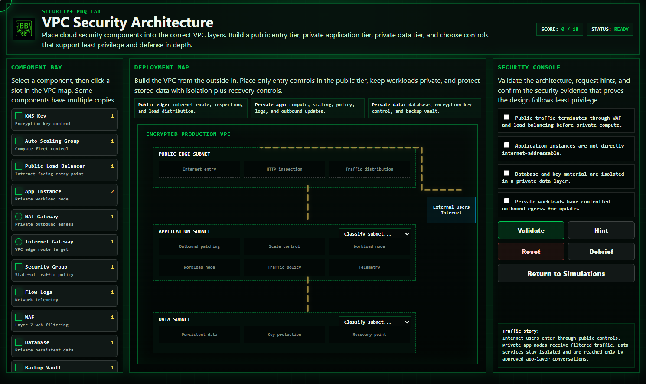Select the Public Load Balancer square icon
The height and width of the screenshot is (384, 646).
pos(19,166)
